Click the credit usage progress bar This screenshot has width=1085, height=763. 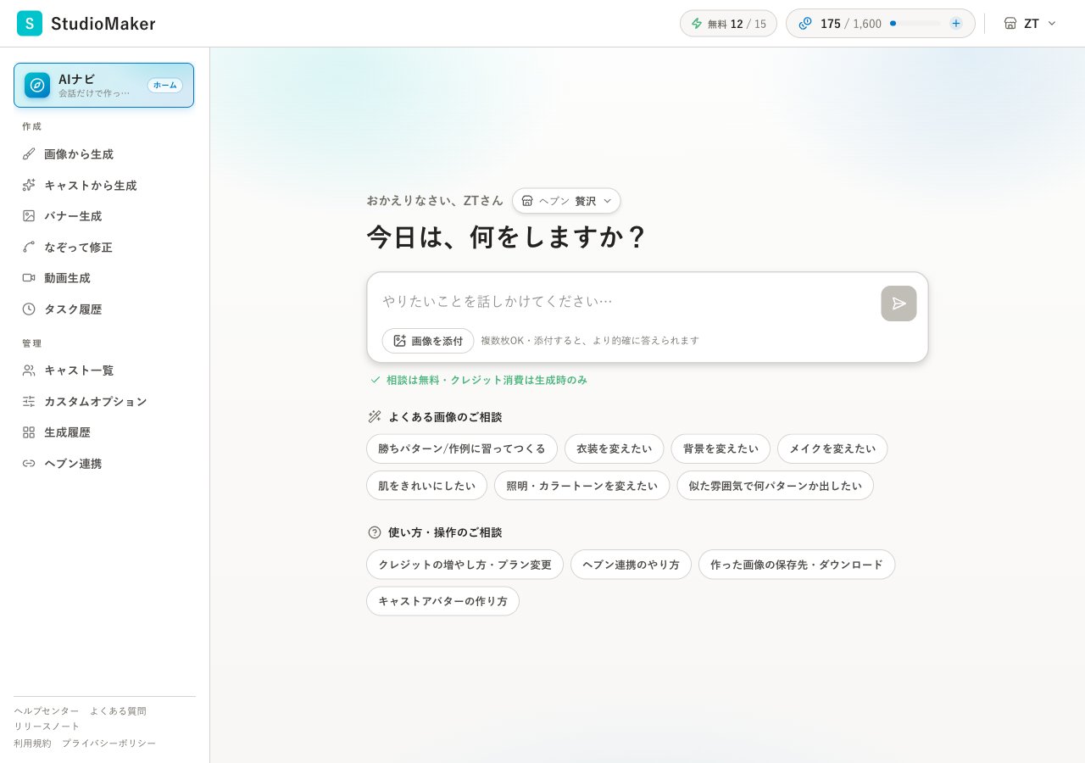(x=915, y=24)
